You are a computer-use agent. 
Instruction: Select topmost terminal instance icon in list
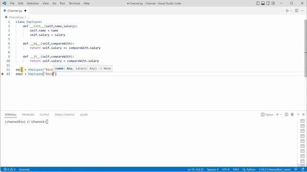[303, 121]
